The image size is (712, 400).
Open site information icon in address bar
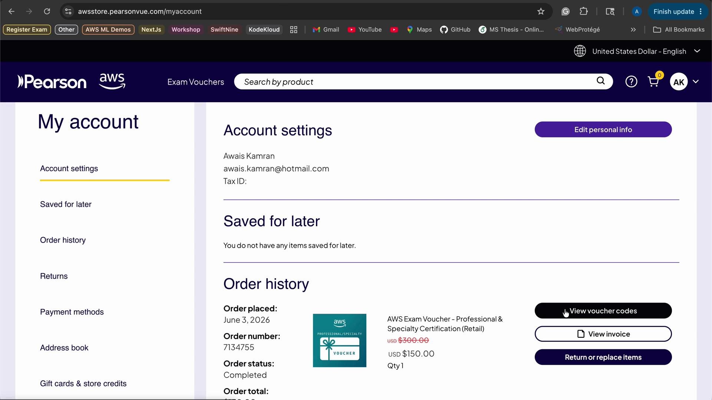[x=68, y=11]
